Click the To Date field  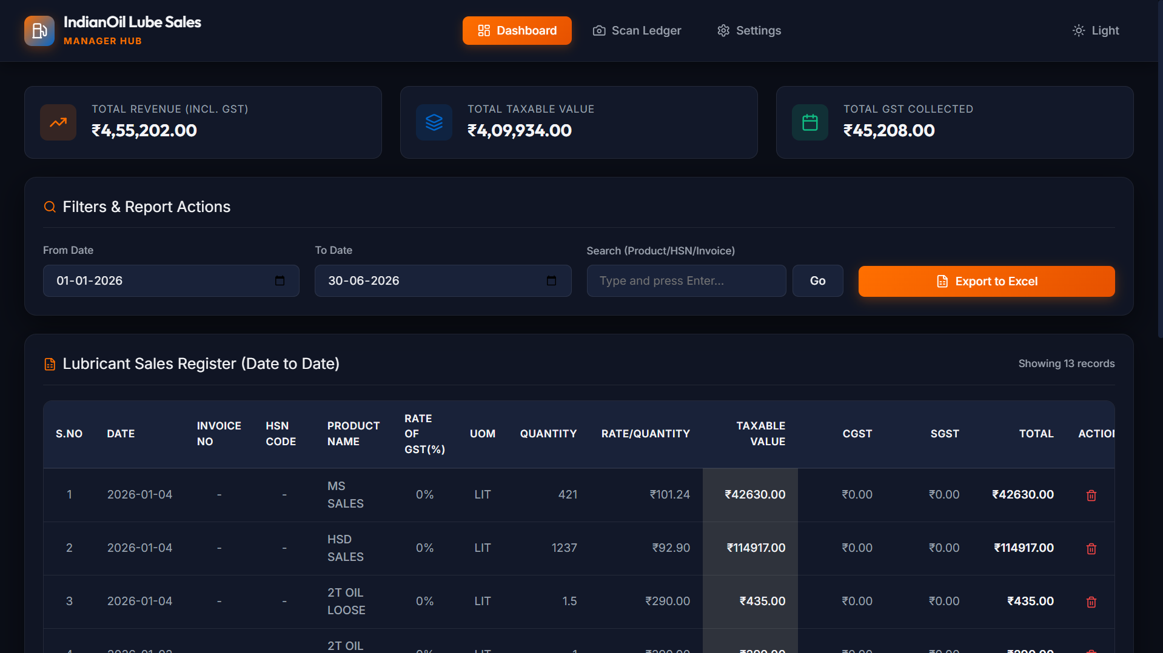(x=443, y=280)
